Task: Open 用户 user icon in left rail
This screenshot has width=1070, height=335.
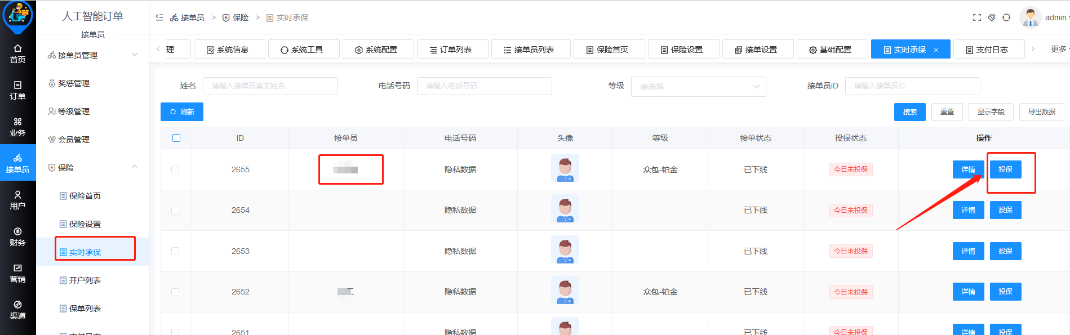Action: point(17,200)
